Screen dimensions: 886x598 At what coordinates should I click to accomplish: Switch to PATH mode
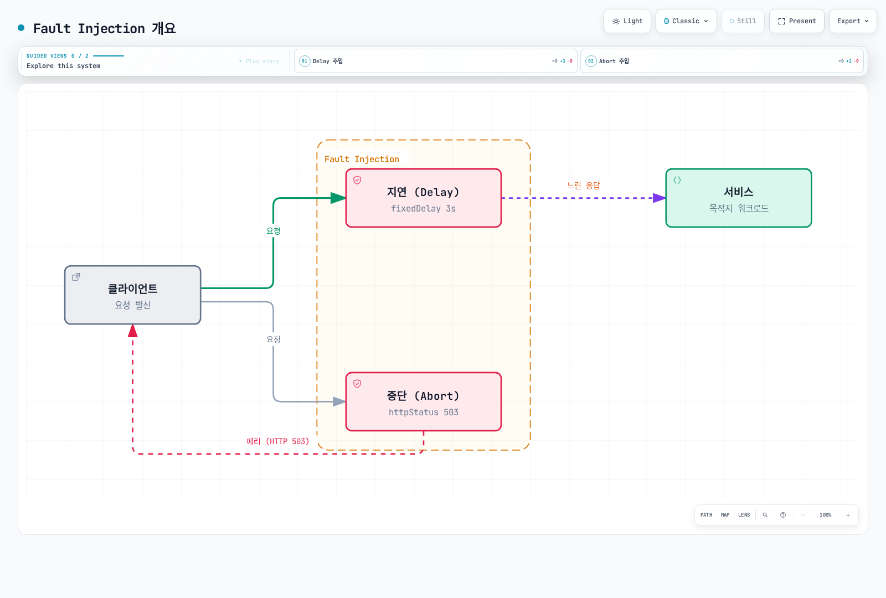707,515
